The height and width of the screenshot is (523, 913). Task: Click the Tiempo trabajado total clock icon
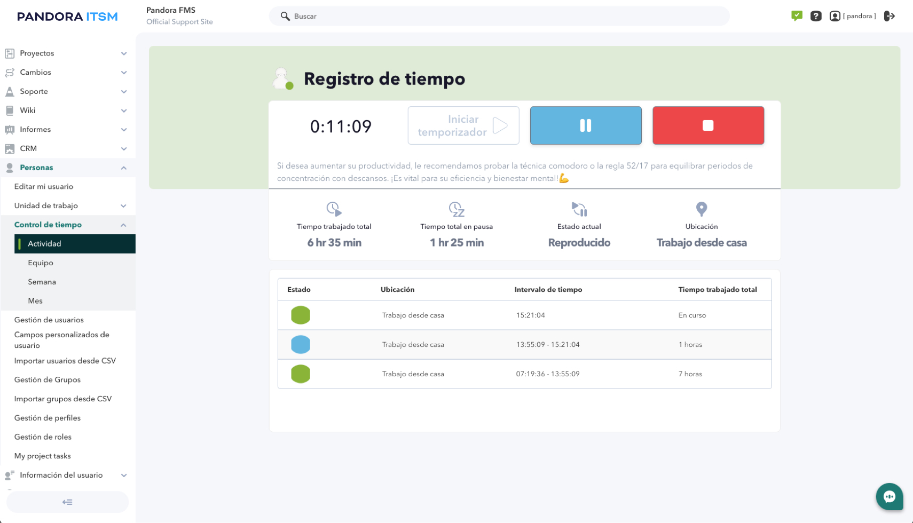coord(334,209)
